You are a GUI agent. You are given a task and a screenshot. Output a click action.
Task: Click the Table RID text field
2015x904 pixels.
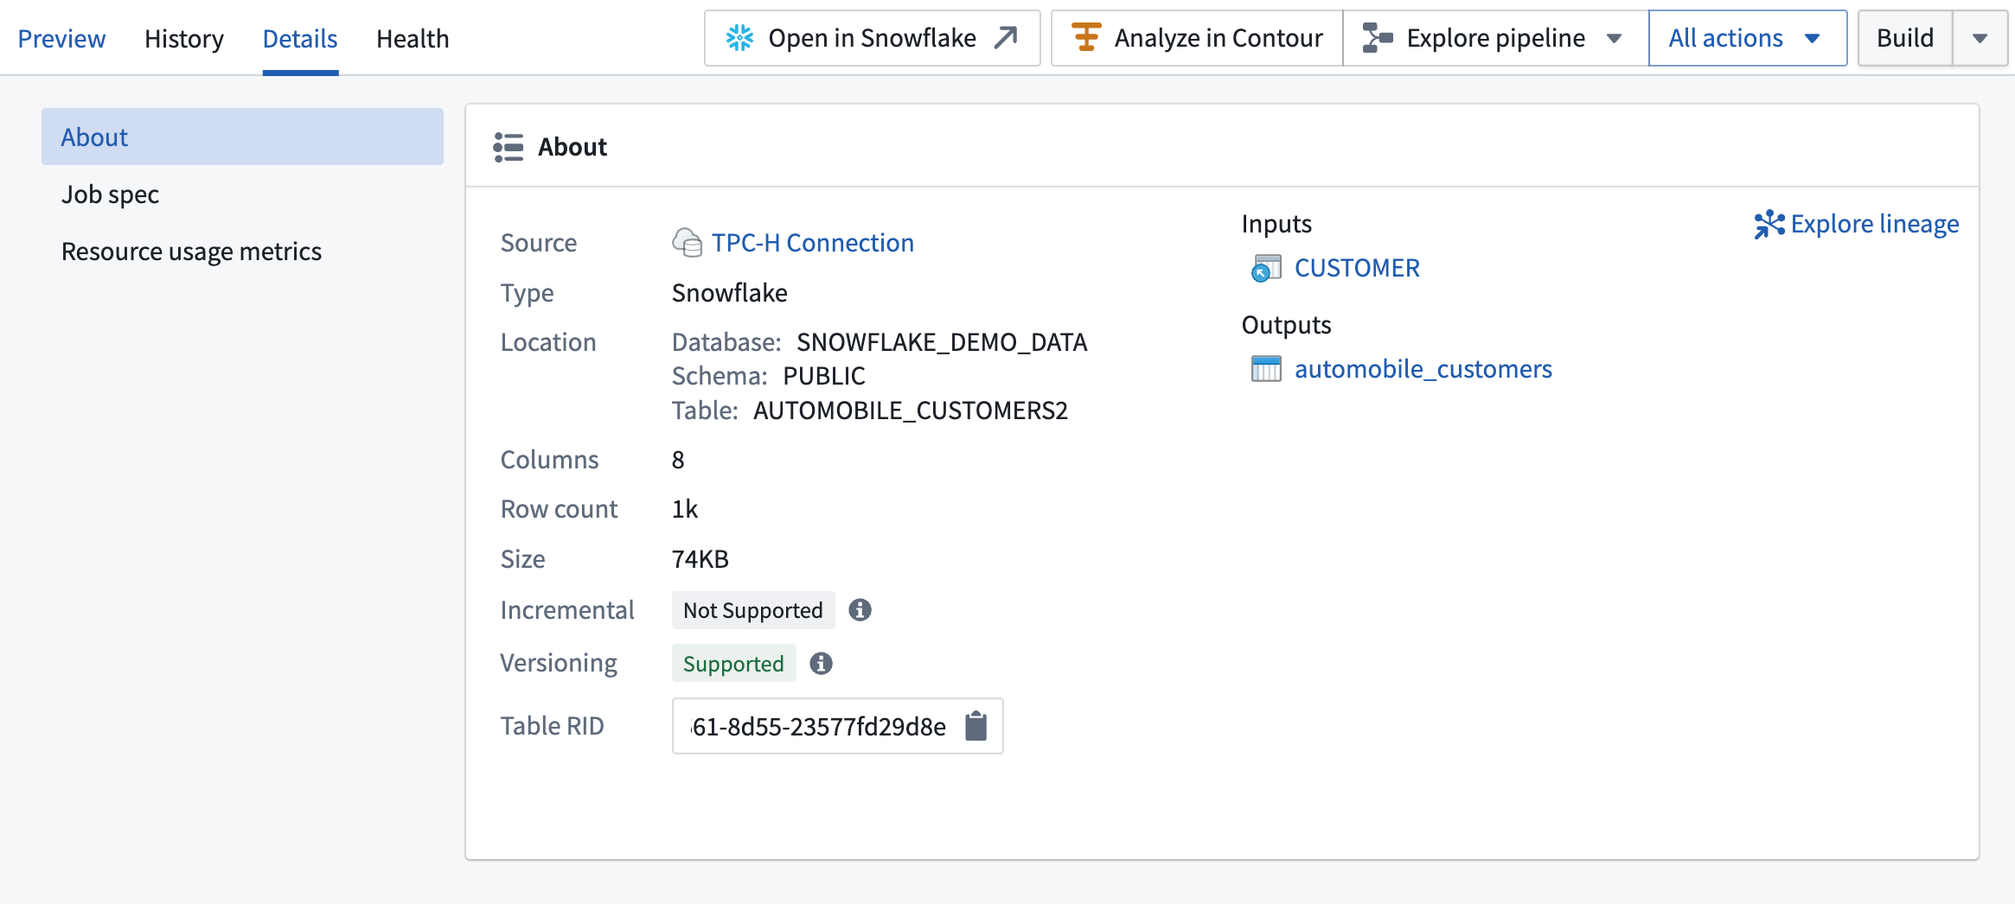(817, 726)
